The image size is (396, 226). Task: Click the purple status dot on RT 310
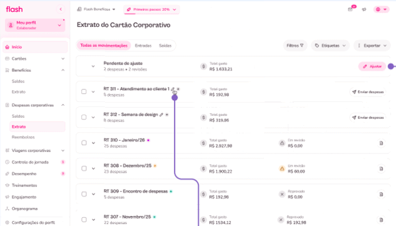click(148, 140)
